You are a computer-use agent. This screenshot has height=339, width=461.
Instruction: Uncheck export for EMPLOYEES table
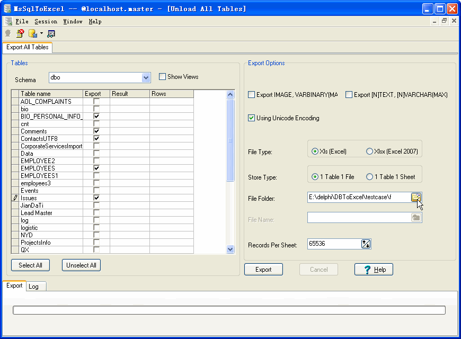[x=96, y=168]
